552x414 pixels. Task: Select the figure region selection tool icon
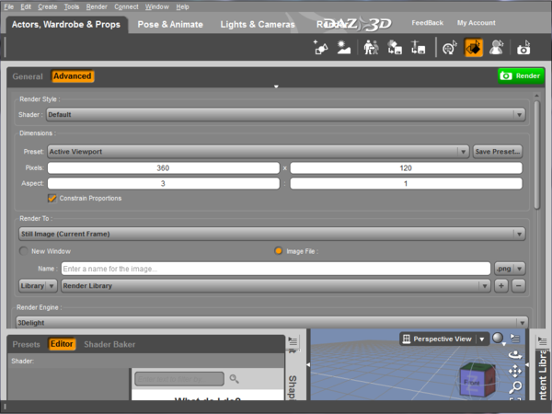click(x=497, y=48)
